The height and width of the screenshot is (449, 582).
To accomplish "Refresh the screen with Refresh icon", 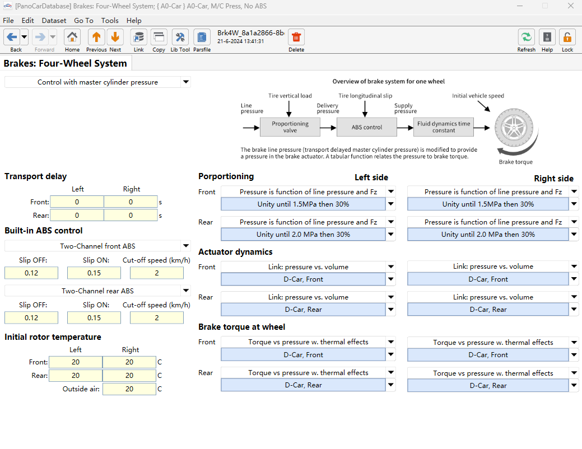I will click(x=527, y=37).
